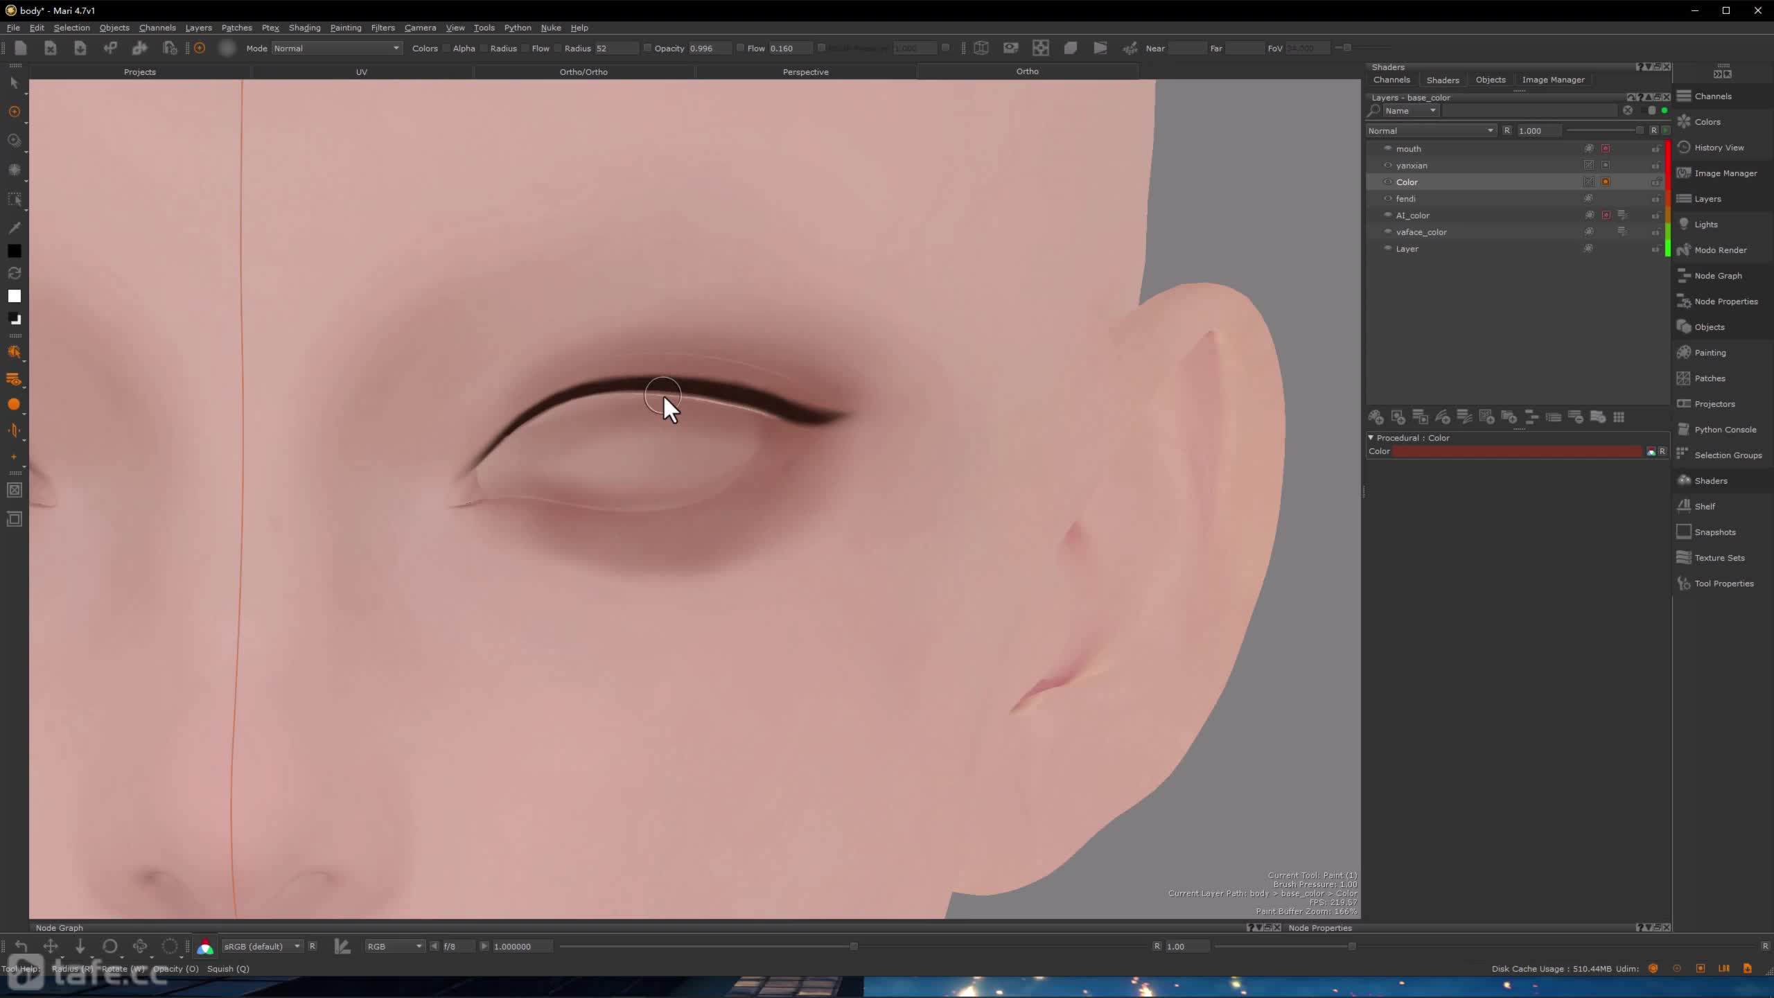Open color picker icon beside red Color bar
The height and width of the screenshot is (998, 1774).
1651,451
